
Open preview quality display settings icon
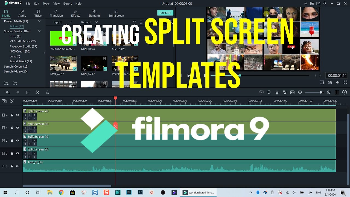pyautogui.click(x=322, y=82)
